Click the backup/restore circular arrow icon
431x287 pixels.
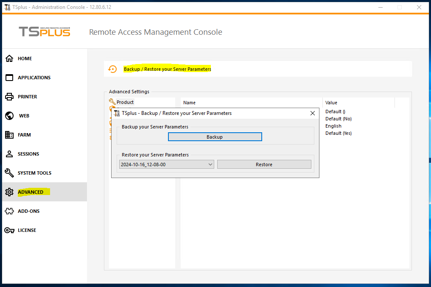click(x=112, y=69)
